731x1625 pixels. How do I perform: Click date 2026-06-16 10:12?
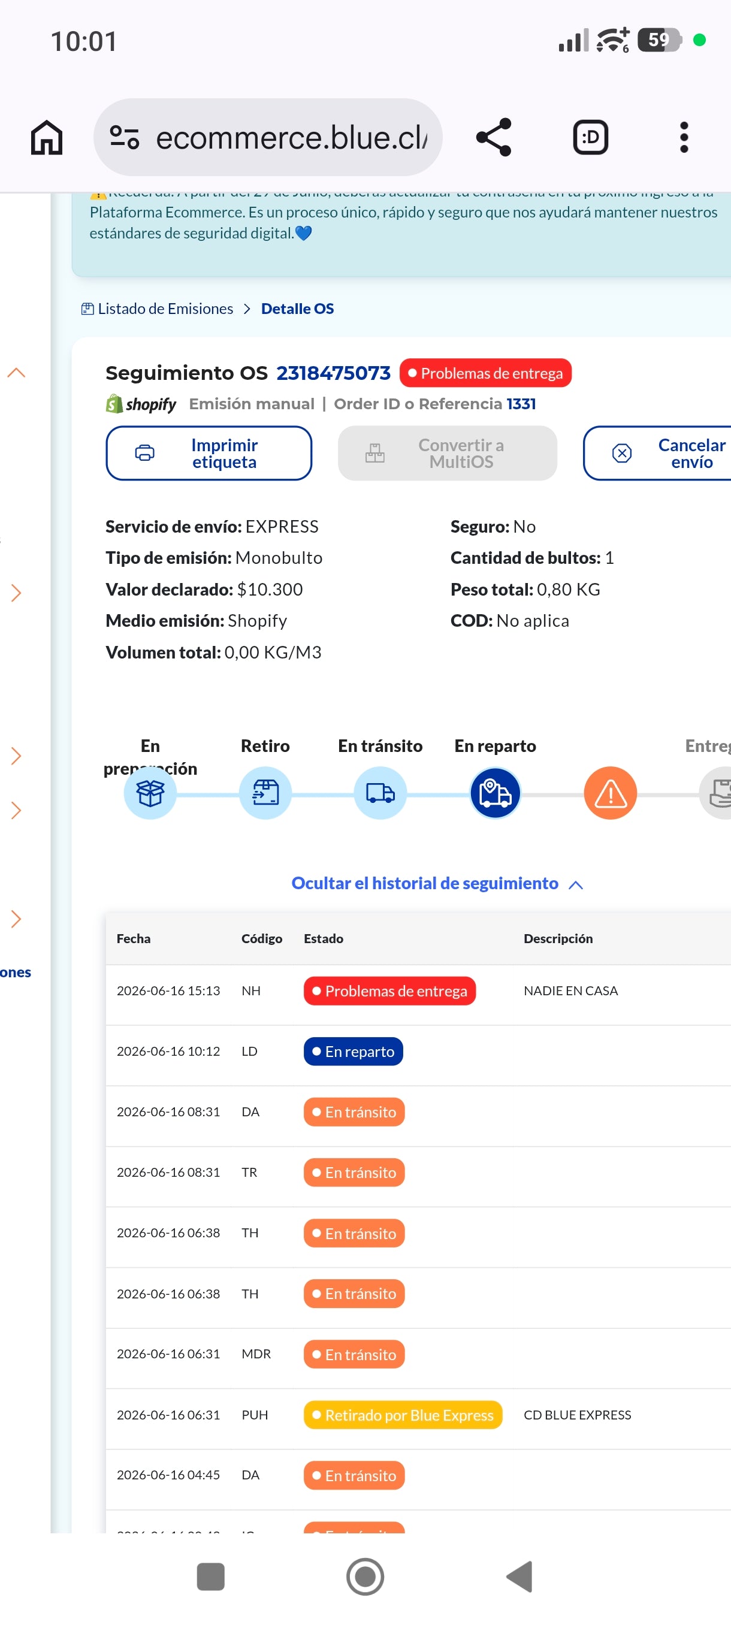(x=168, y=1052)
